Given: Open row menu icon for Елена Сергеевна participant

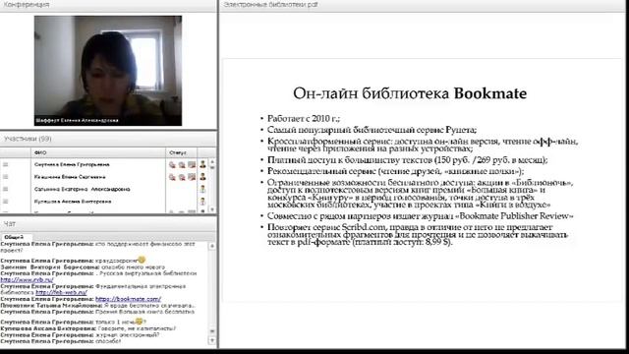Looking at the screenshot, I should 6,177.
